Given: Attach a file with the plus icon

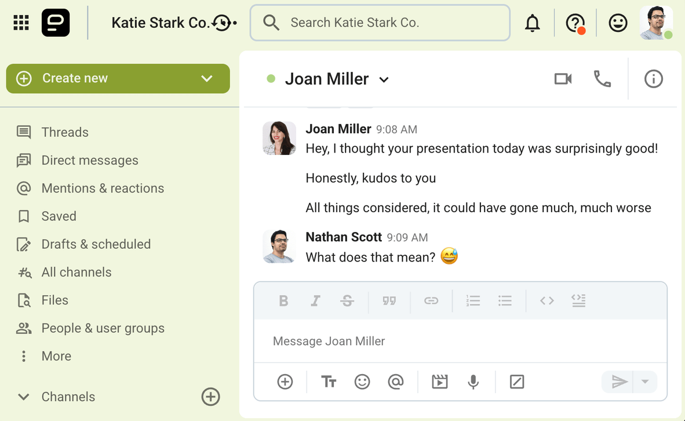Looking at the screenshot, I should click(x=285, y=382).
